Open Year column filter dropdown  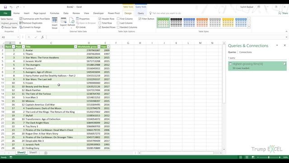coord(108,47)
